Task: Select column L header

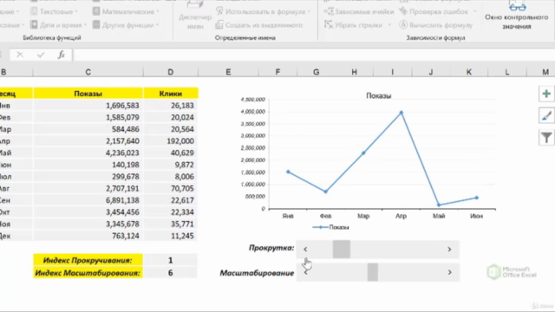Action: coord(507,72)
